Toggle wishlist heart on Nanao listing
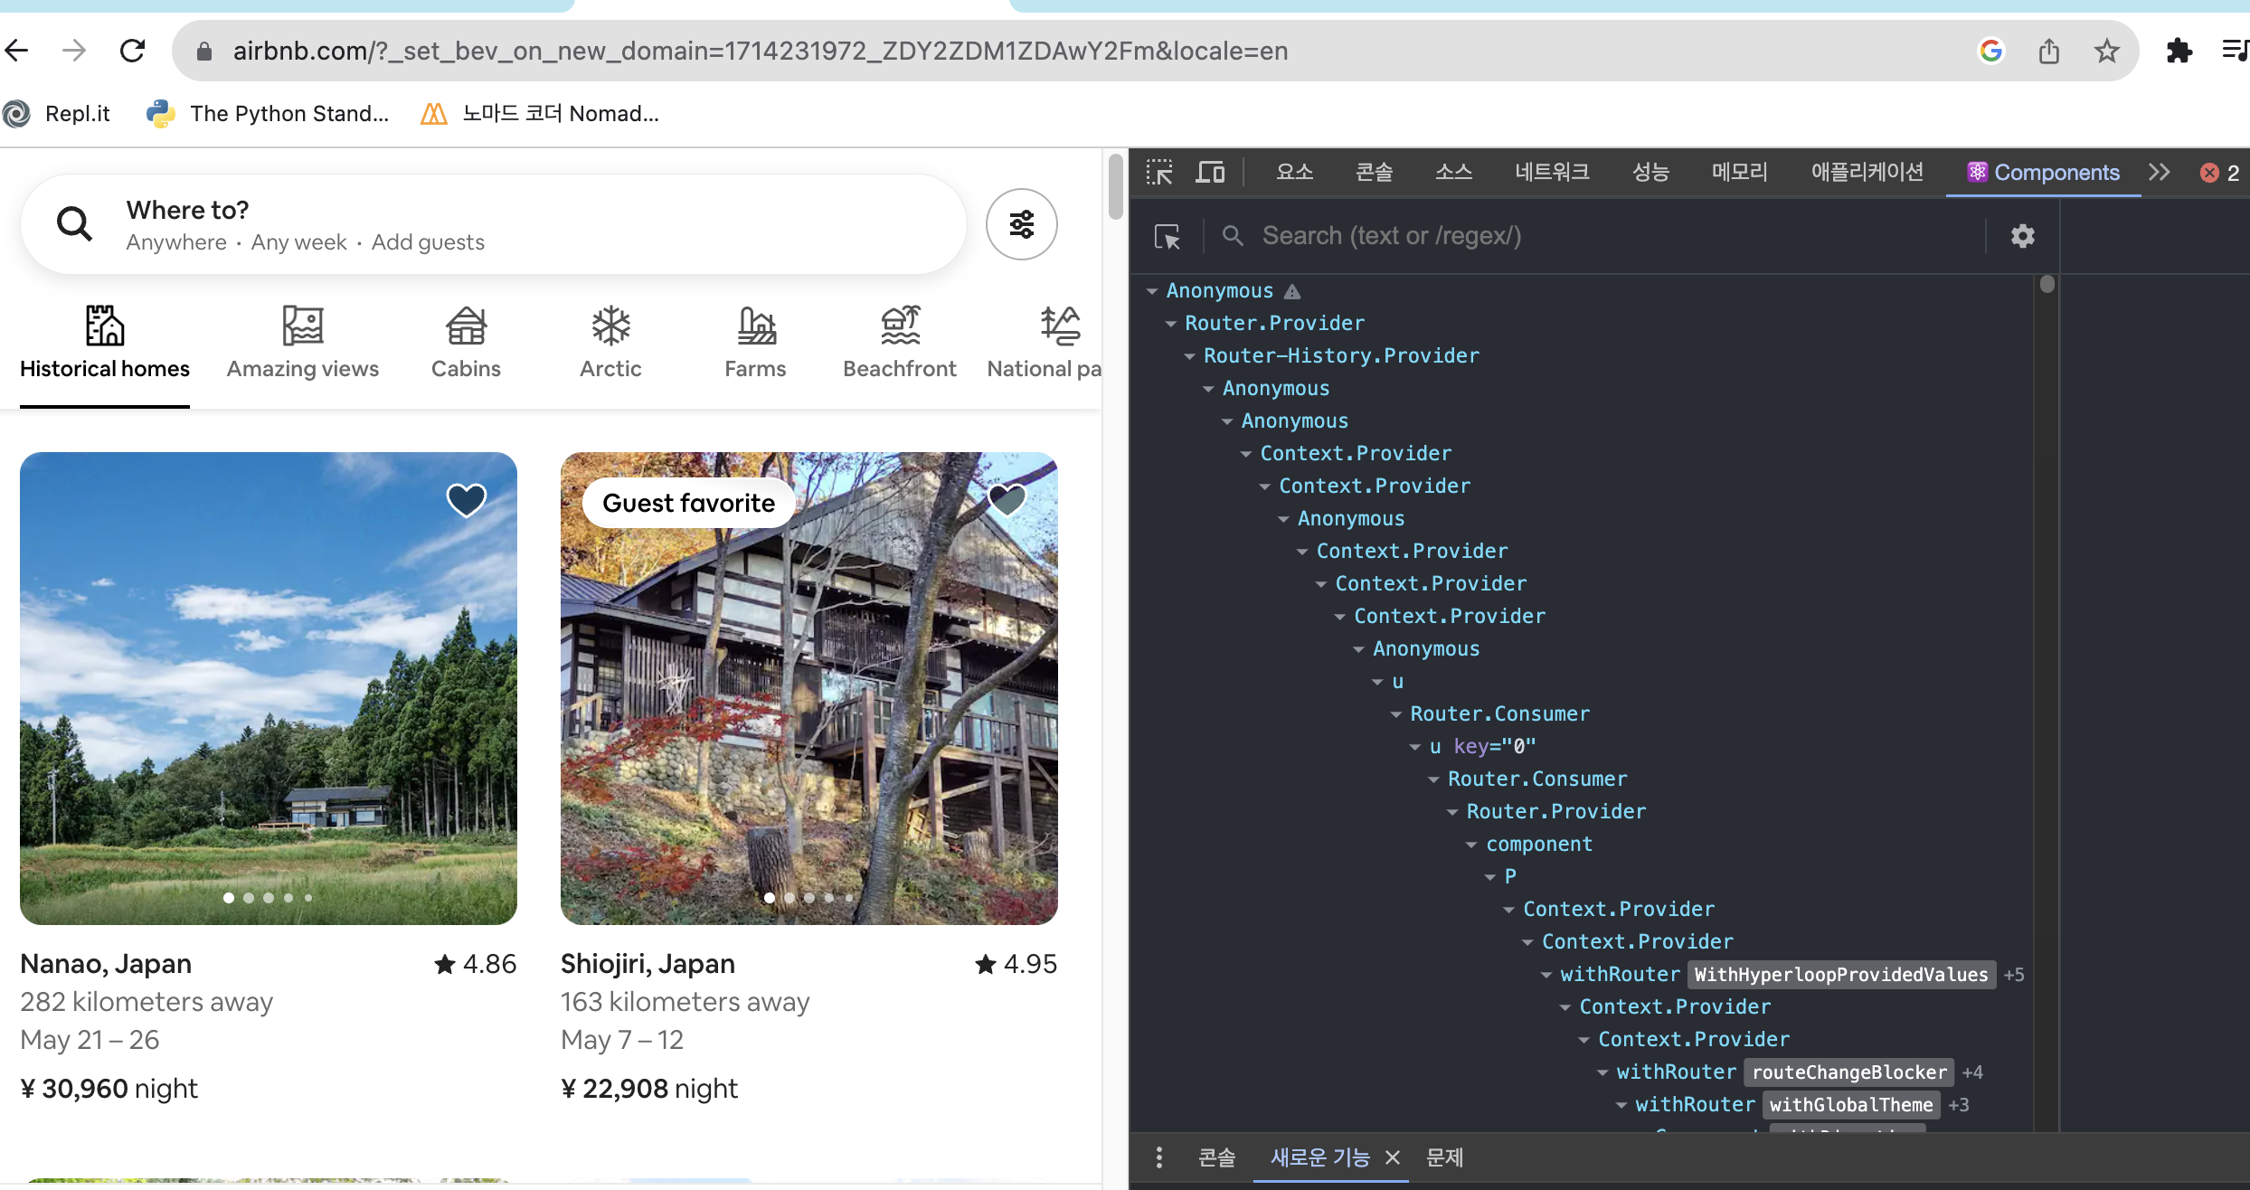Viewport: 2250px width, 1190px height. point(467,499)
